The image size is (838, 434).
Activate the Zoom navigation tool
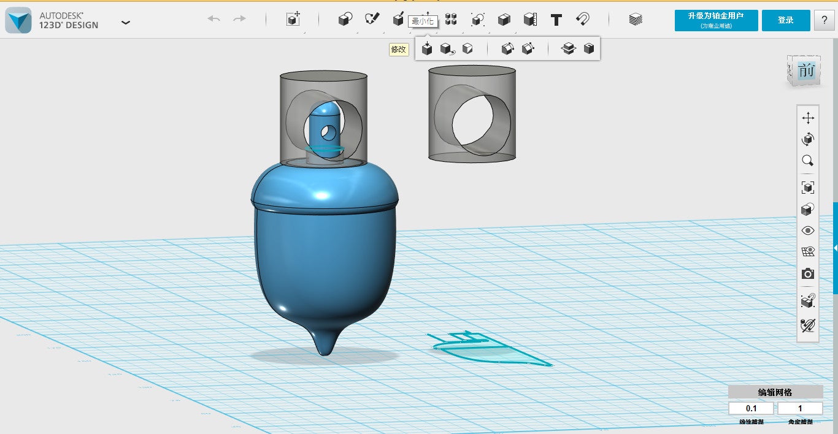tap(808, 161)
